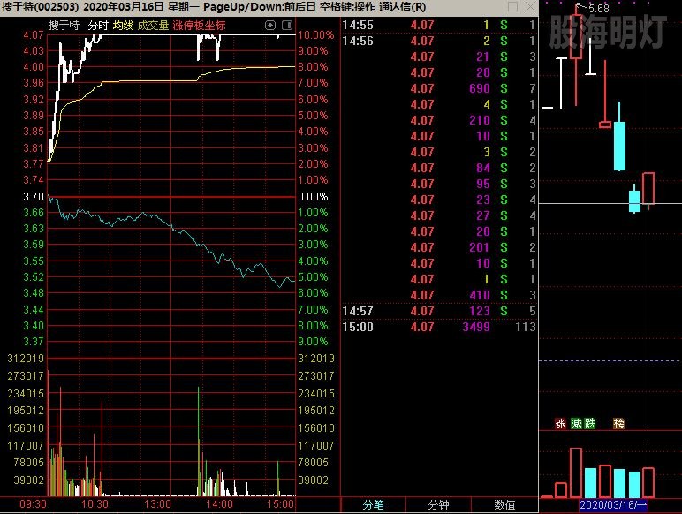The width and height of the screenshot is (682, 514).
Task: Close the intraday replay dialog
Action: (530, 6)
